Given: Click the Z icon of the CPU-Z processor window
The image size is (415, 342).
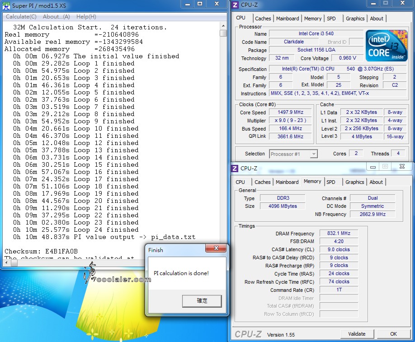Looking at the screenshot, I should (x=235, y=5).
